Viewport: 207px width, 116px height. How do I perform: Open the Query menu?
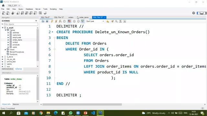click(x=21, y=9)
